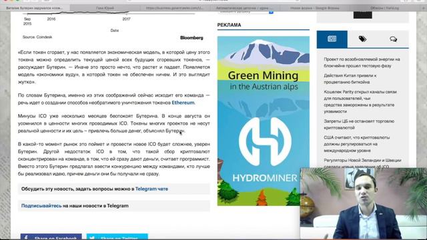Open 'Действия Китая привели к процветанию биткойна' item
427x240 pixels.
(350, 79)
